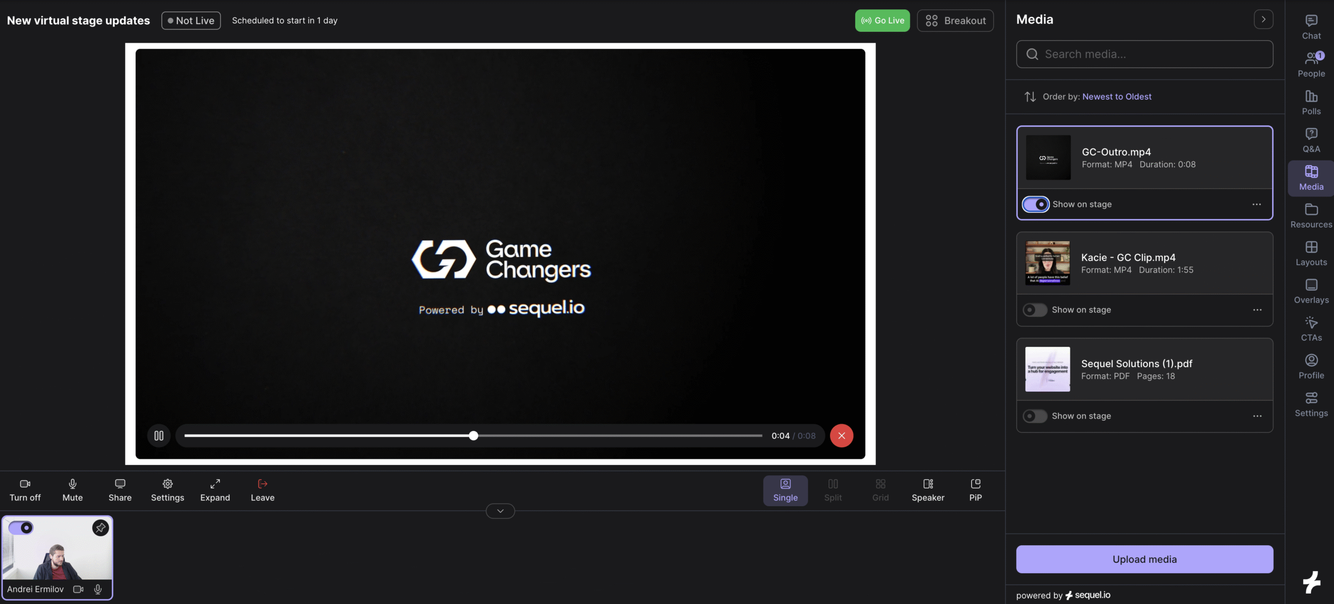Viewport: 1334px width, 604px height.
Task: Pin Andrei Ermilov's video tile
Action: tap(101, 528)
